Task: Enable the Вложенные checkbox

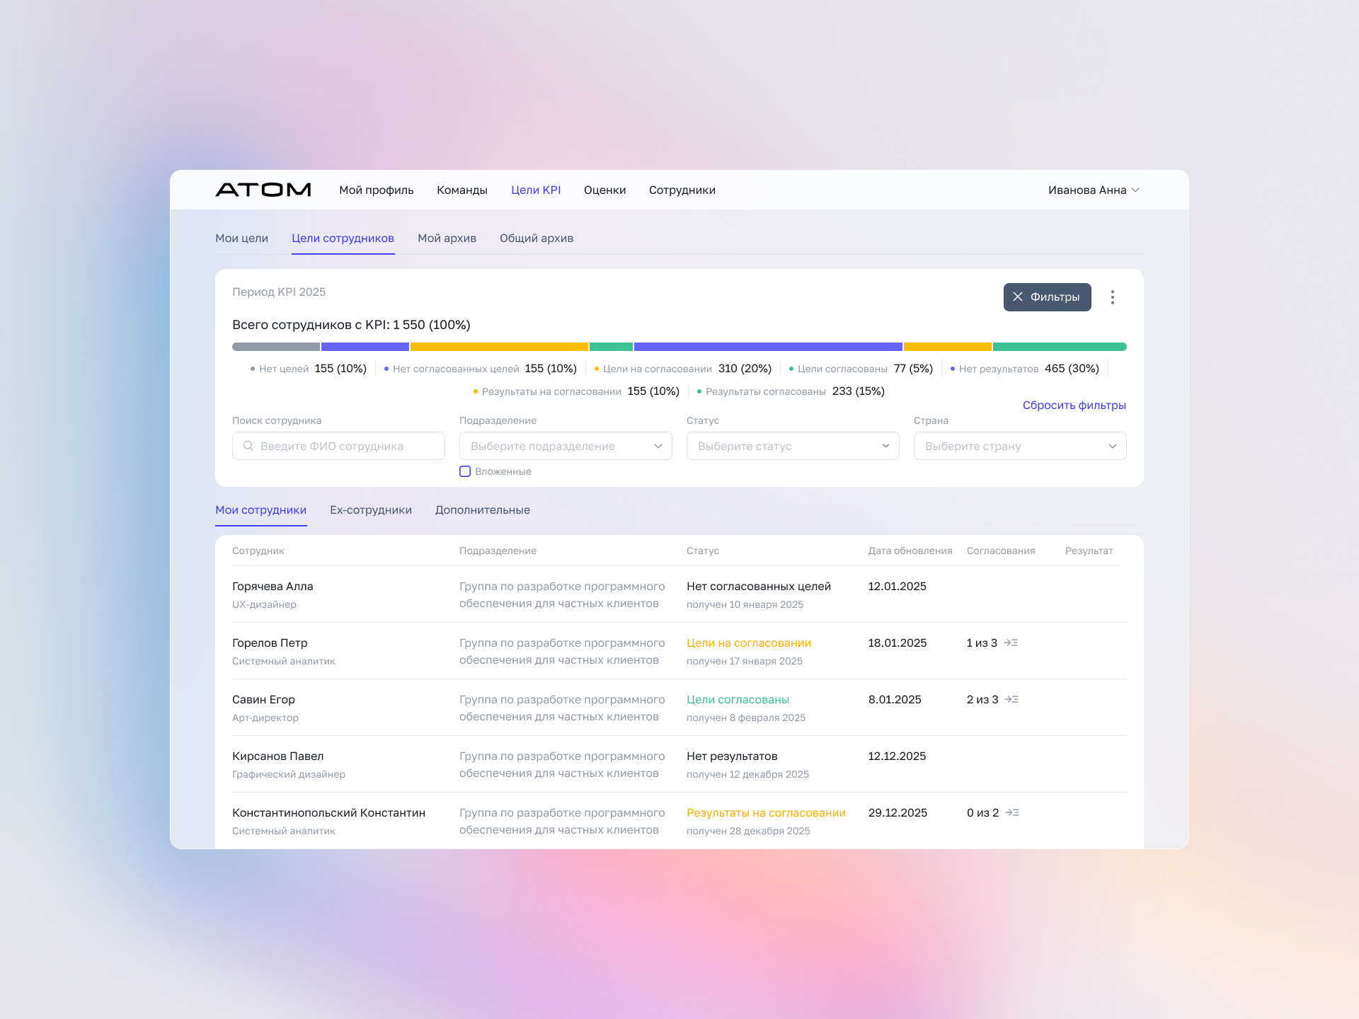Action: [x=465, y=471]
